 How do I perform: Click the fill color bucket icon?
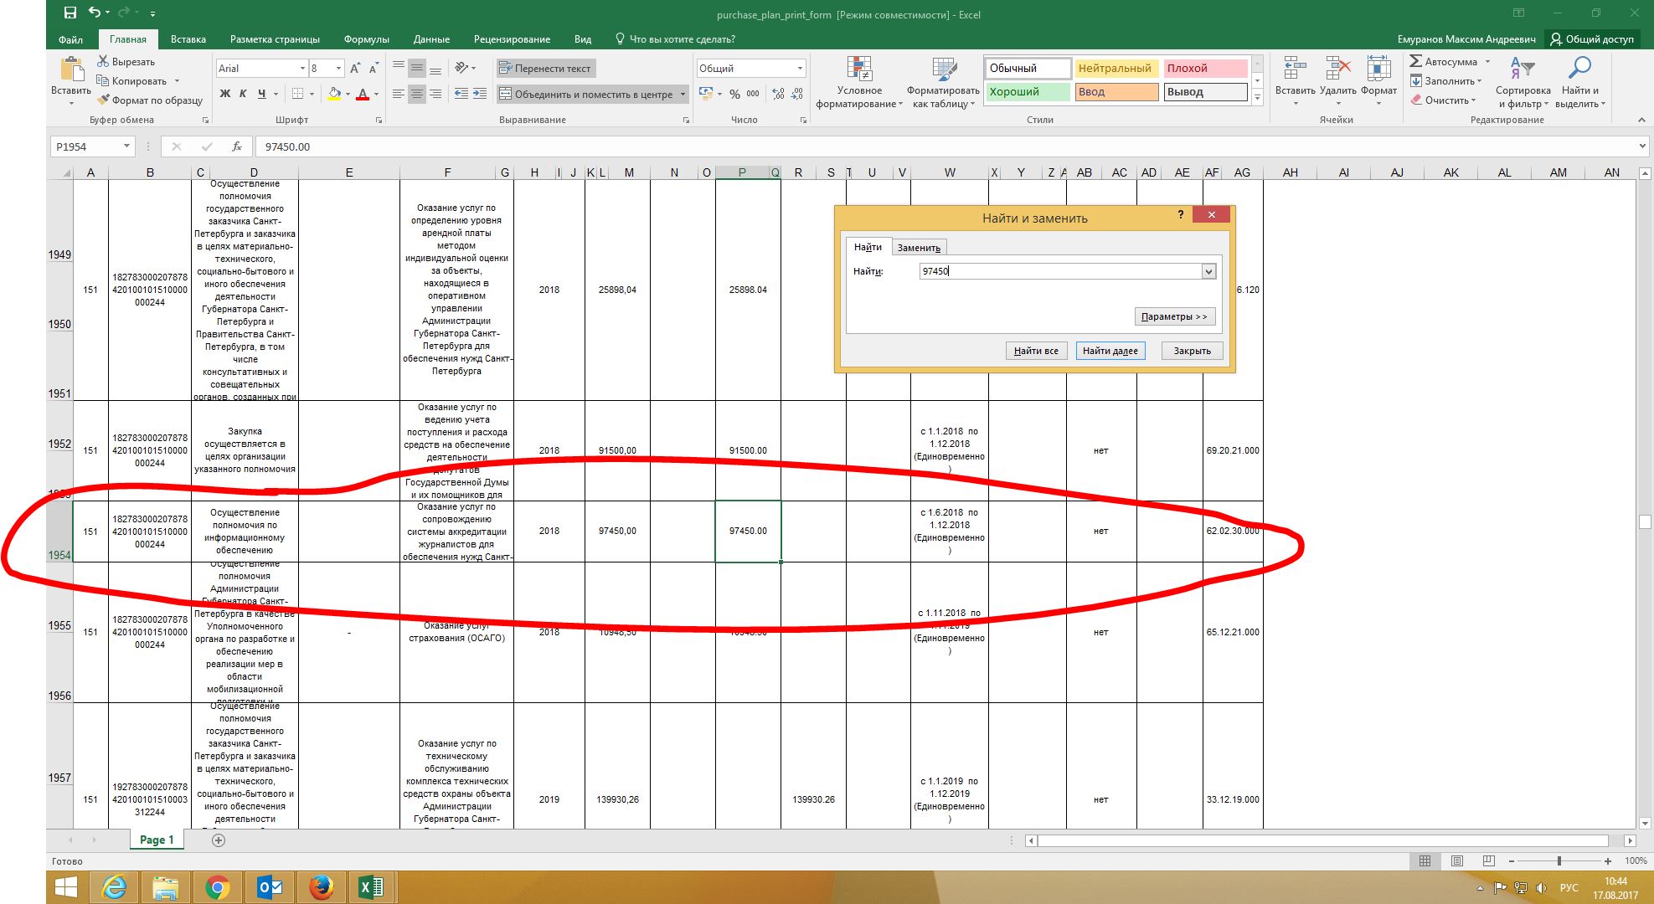[334, 94]
